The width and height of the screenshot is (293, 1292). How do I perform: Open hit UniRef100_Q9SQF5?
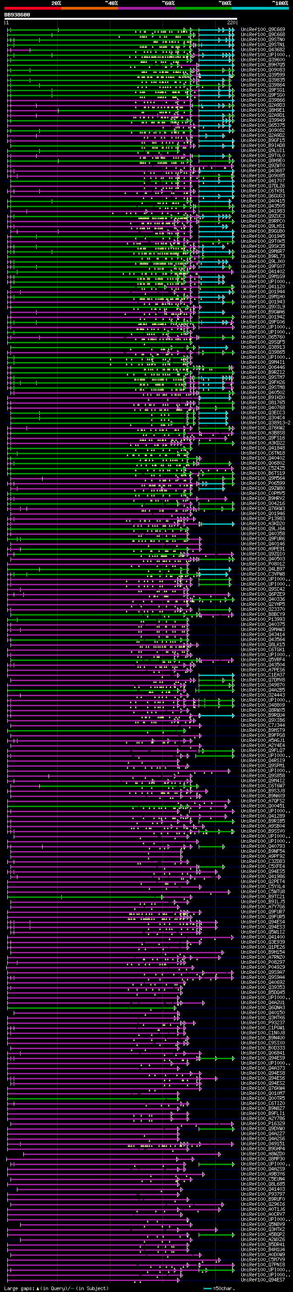[x=263, y=342]
